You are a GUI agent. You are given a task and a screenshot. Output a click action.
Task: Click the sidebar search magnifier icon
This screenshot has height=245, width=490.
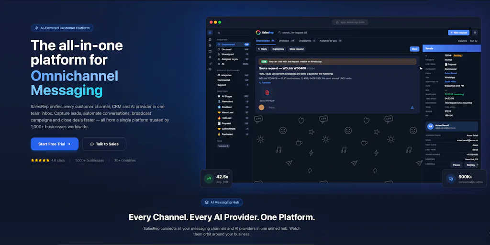point(219,33)
